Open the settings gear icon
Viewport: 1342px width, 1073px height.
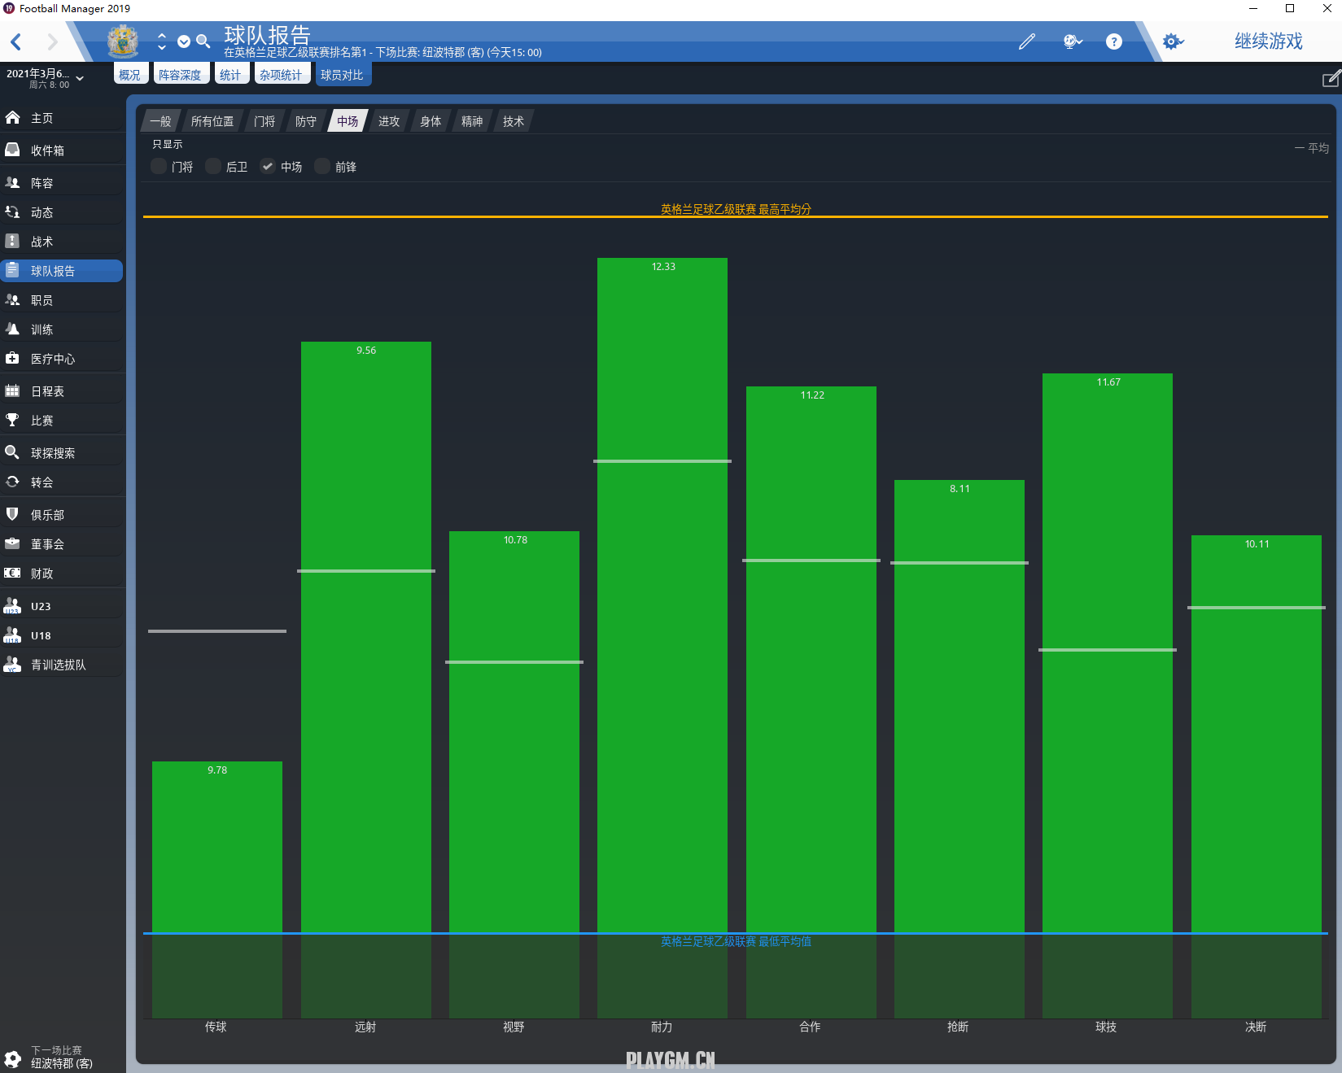click(x=1172, y=41)
